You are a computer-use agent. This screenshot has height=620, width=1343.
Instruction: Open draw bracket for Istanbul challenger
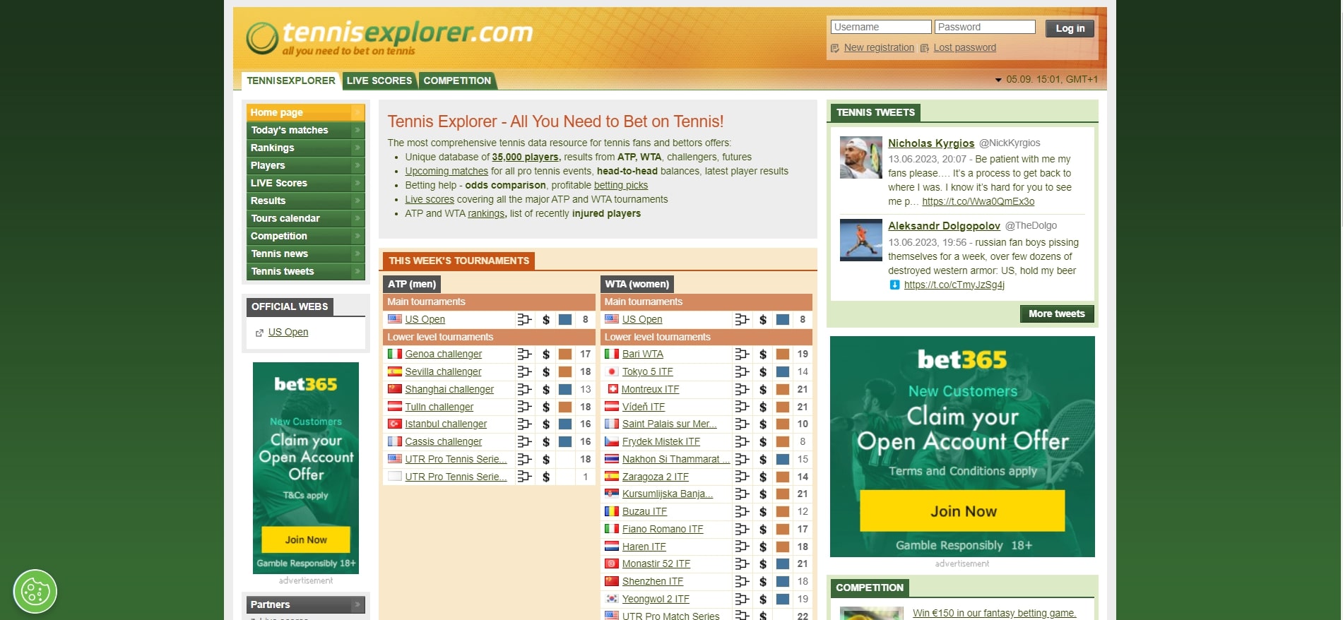coord(524,424)
